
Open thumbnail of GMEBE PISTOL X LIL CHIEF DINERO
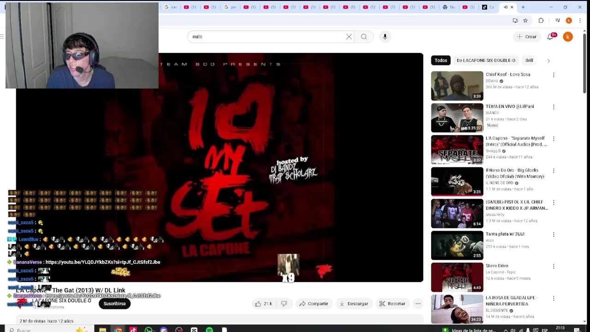457,213
